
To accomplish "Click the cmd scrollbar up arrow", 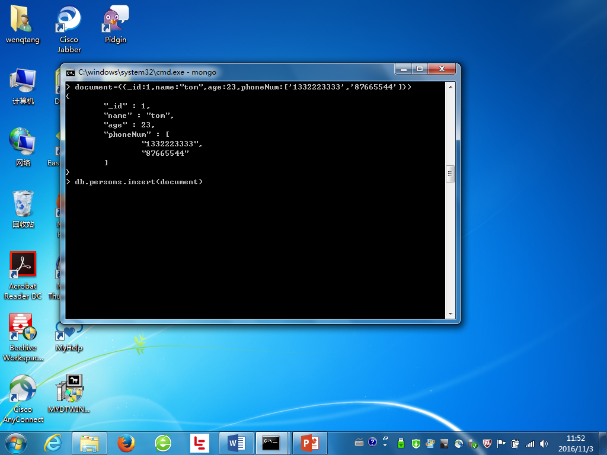I will click(x=451, y=86).
